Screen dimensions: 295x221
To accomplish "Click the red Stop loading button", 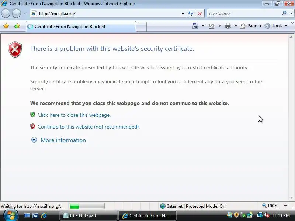I will (200, 14).
